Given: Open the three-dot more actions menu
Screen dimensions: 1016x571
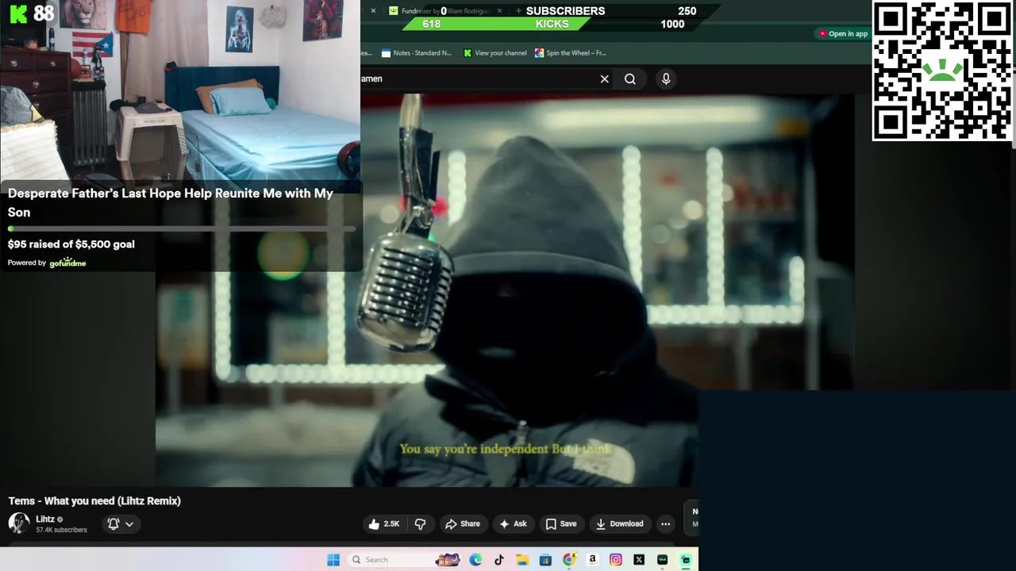Looking at the screenshot, I should tap(666, 523).
